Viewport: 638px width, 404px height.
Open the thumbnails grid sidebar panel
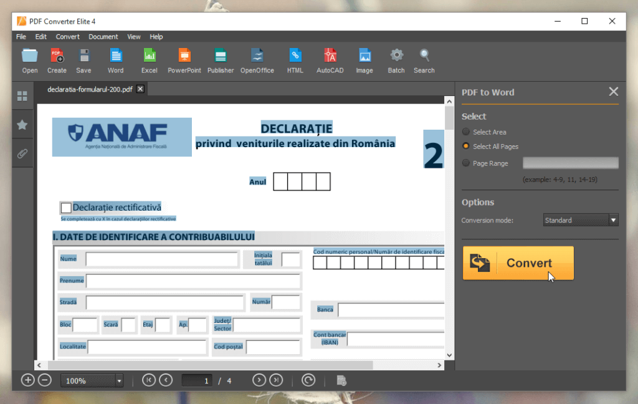[x=22, y=96]
